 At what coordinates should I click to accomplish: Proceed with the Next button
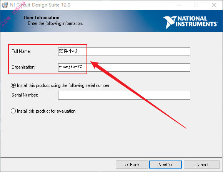[x=165, y=165]
